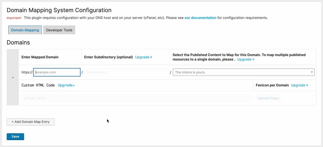Image resolution: width=323 pixels, height=147 pixels.
Task: Click Upgrade link beside Enter Subdirectory
Action: pos(143,57)
